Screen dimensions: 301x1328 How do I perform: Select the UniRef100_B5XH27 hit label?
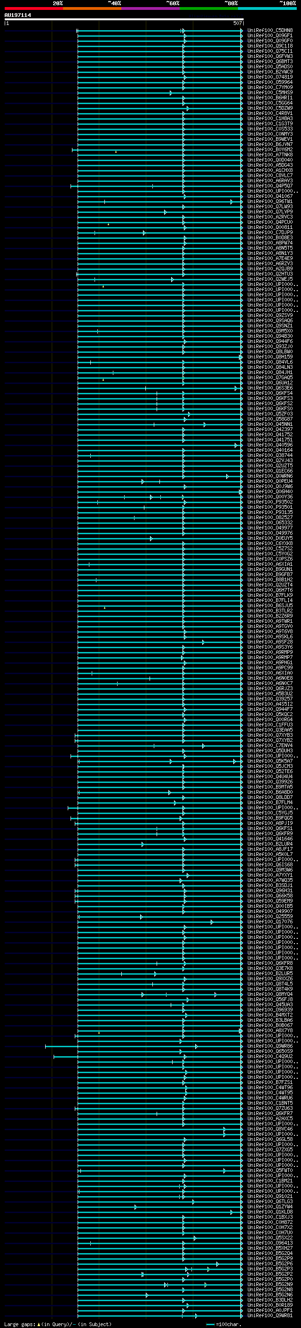tap(269, 1248)
